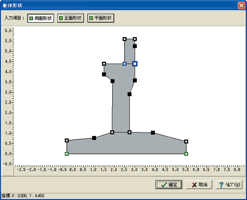Close the 躯体形状 dialog window

[241, 6]
